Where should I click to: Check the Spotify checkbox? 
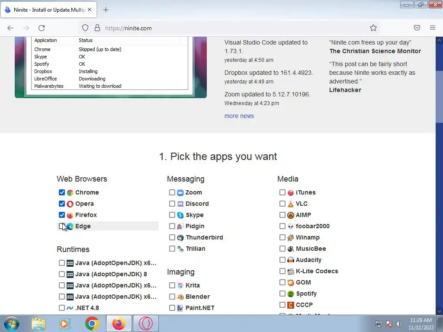click(282, 294)
